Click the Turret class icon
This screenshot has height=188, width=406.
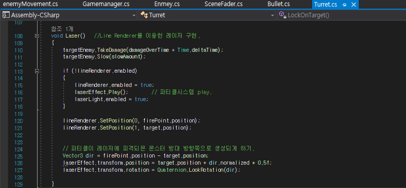coord(144,15)
